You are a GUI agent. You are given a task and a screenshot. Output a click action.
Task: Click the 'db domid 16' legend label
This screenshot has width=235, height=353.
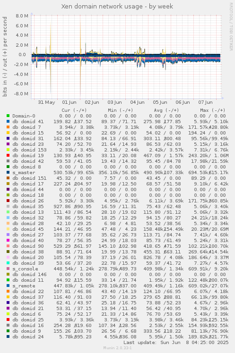pyautogui.click(x=28, y=326)
